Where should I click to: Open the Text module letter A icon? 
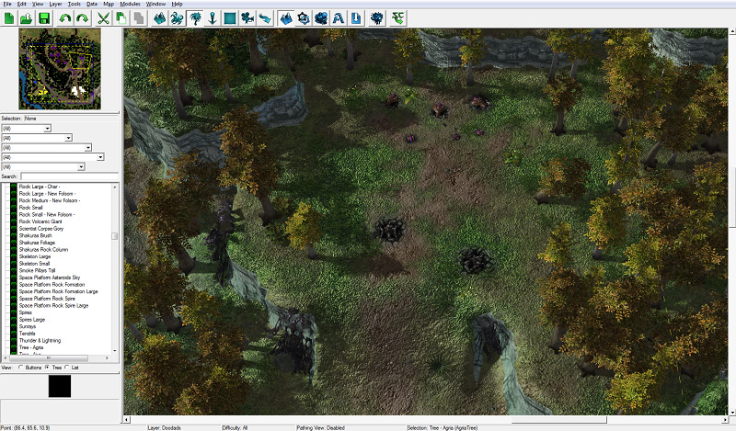coord(339,18)
